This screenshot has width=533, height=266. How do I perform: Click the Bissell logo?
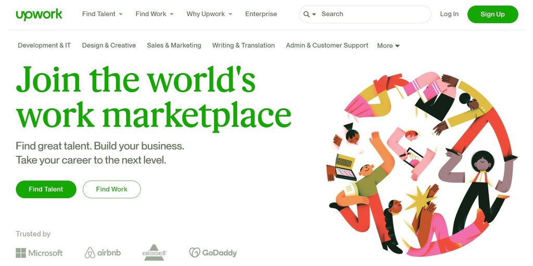click(155, 252)
